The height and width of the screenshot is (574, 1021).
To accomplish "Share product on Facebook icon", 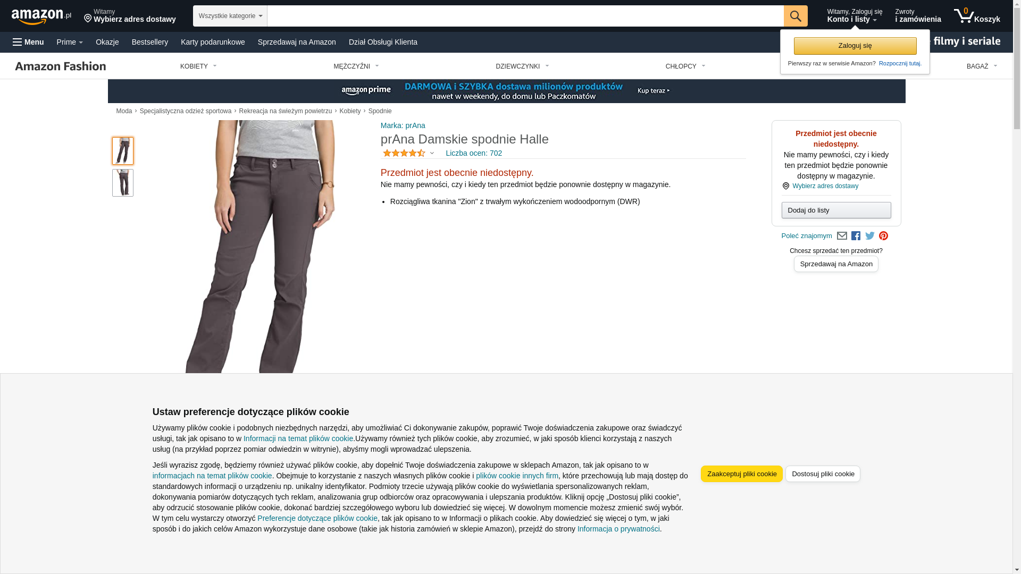I will (856, 236).
